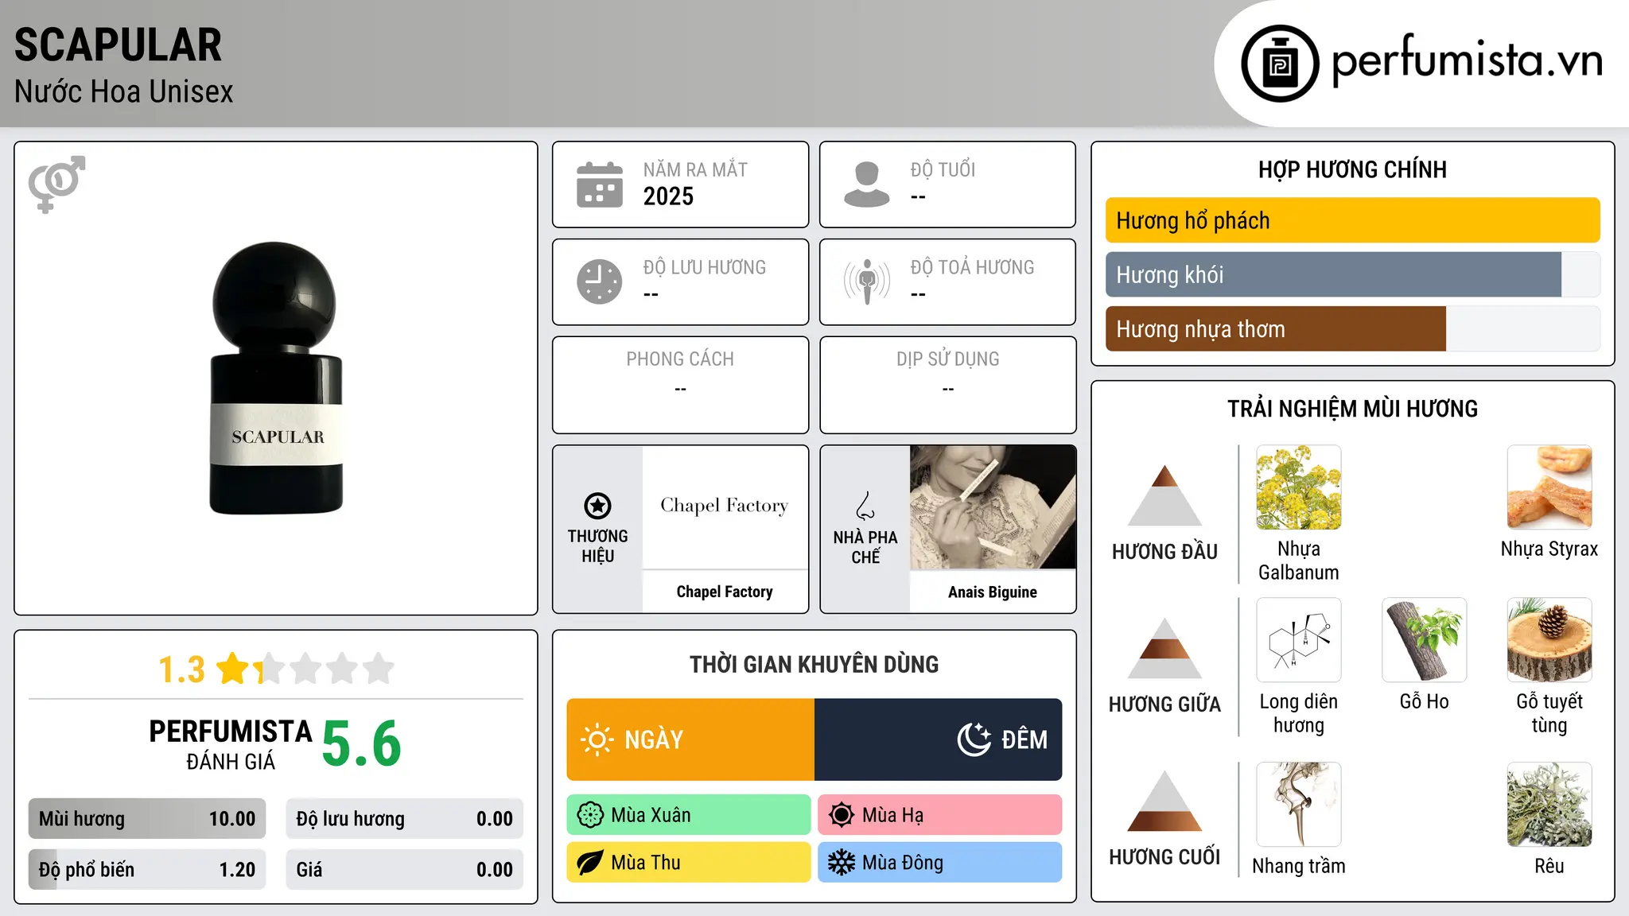Choose the Mùa Thu season tile
1629x916 pixels.
coord(689,863)
